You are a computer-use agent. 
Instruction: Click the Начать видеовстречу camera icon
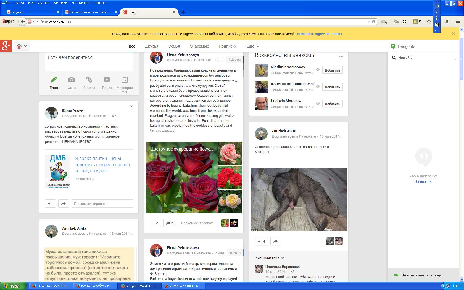pyautogui.click(x=396, y=275)
